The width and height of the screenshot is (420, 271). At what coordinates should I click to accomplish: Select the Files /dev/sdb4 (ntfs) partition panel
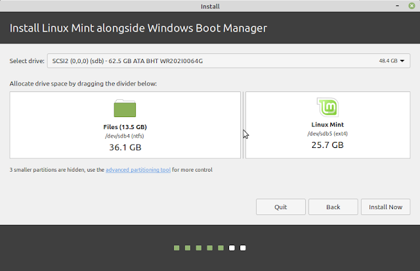125,125
